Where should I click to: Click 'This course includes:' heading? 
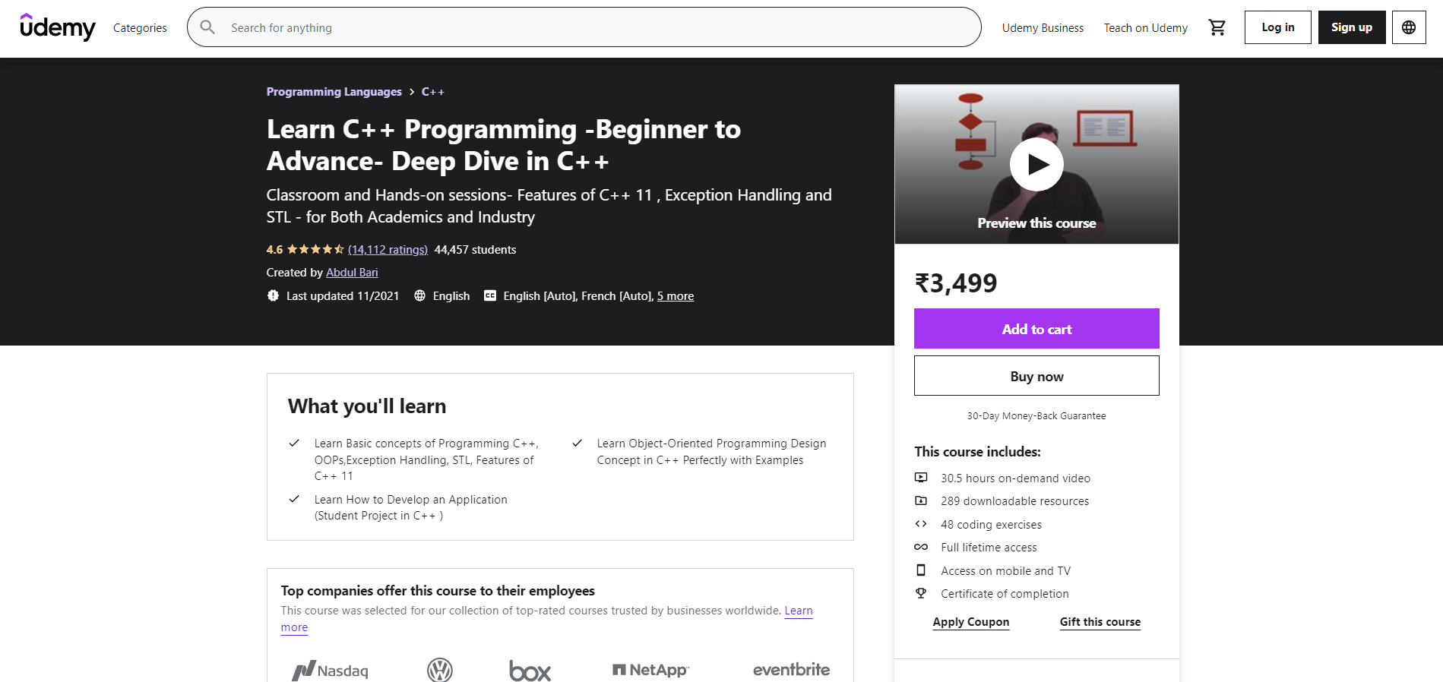coord(977,452)
